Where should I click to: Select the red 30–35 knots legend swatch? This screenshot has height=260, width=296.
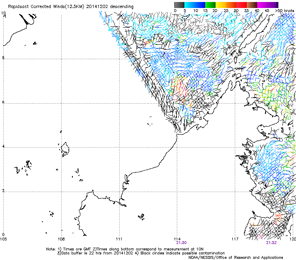[x=242, y=5]
